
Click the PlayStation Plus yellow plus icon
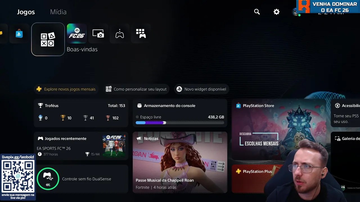[x=238, y=171]
